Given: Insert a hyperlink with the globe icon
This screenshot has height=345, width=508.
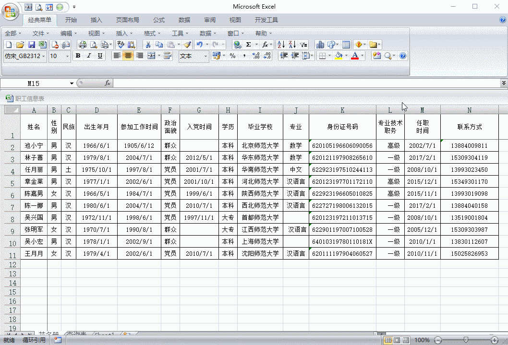Looking at the screenshot, I should point(238,45).
